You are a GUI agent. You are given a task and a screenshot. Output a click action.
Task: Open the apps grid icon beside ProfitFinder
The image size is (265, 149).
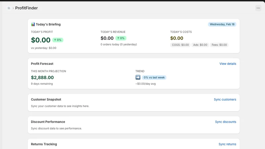[9, 8]
